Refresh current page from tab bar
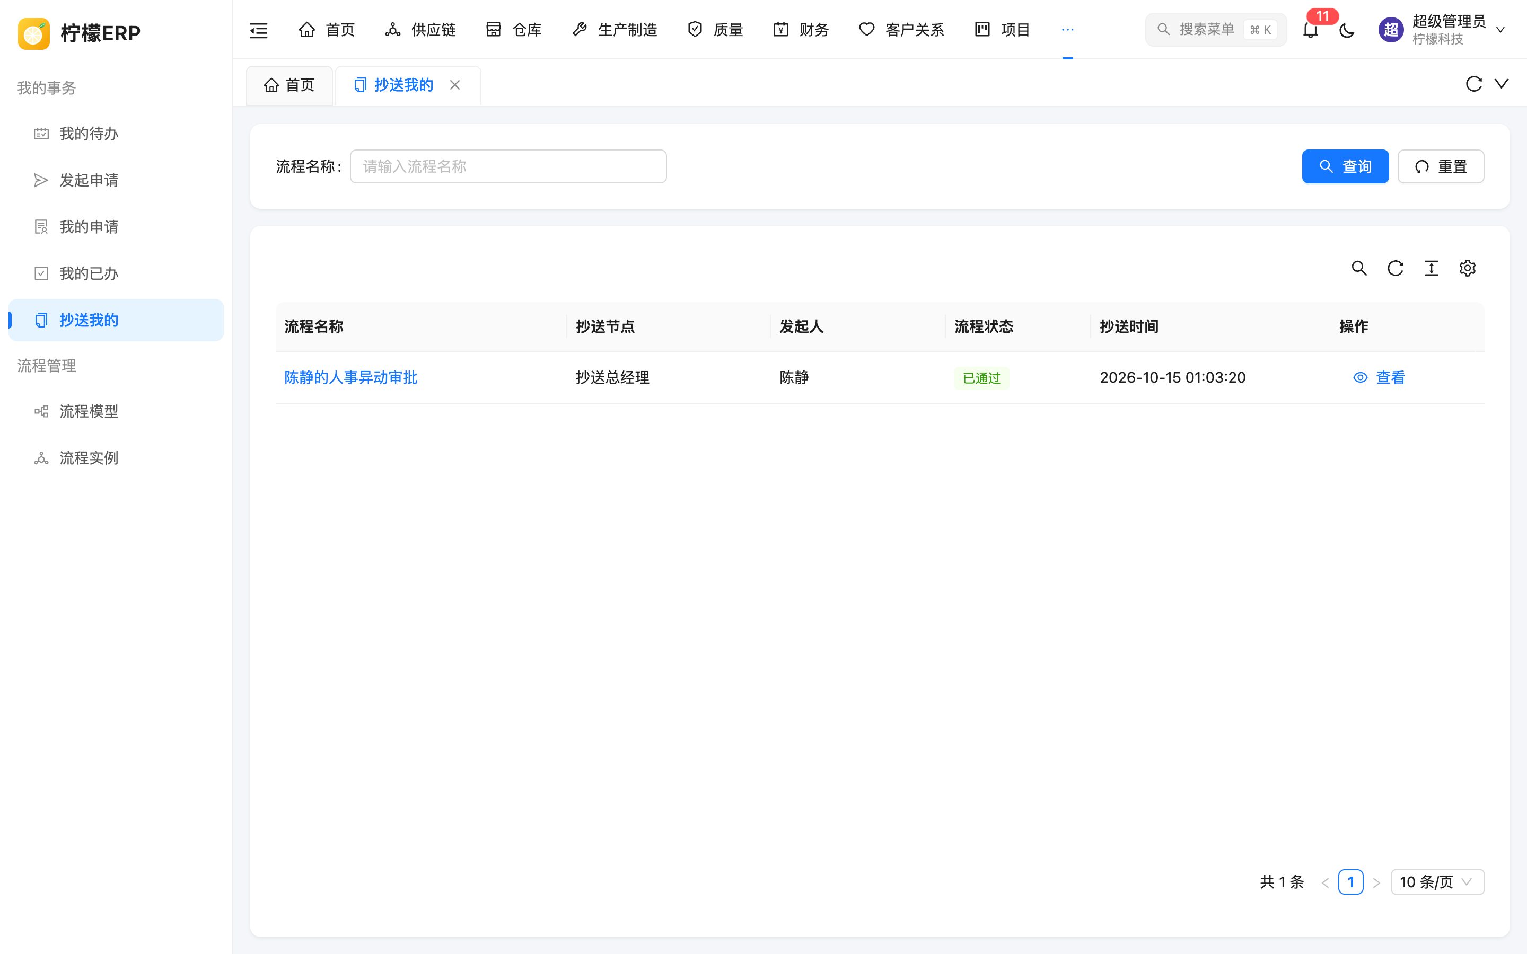Viewport: 1527px width, 954px height. pyautogui.click(x=1473, y=84)
